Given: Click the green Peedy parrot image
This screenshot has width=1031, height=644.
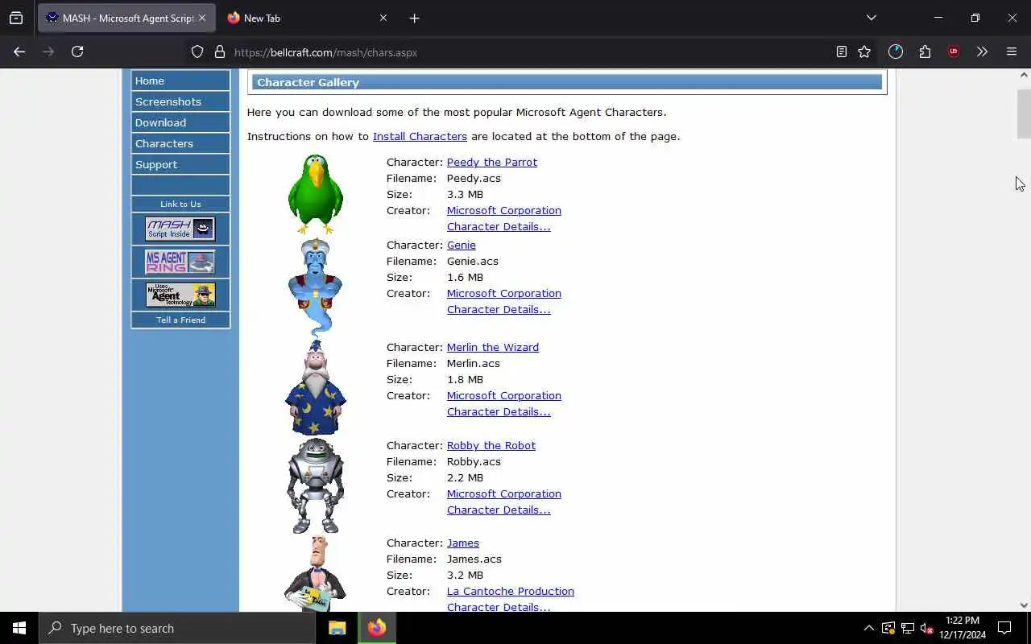Looking at the screenshot, I should pyautogui.click(x=316, y=194).
